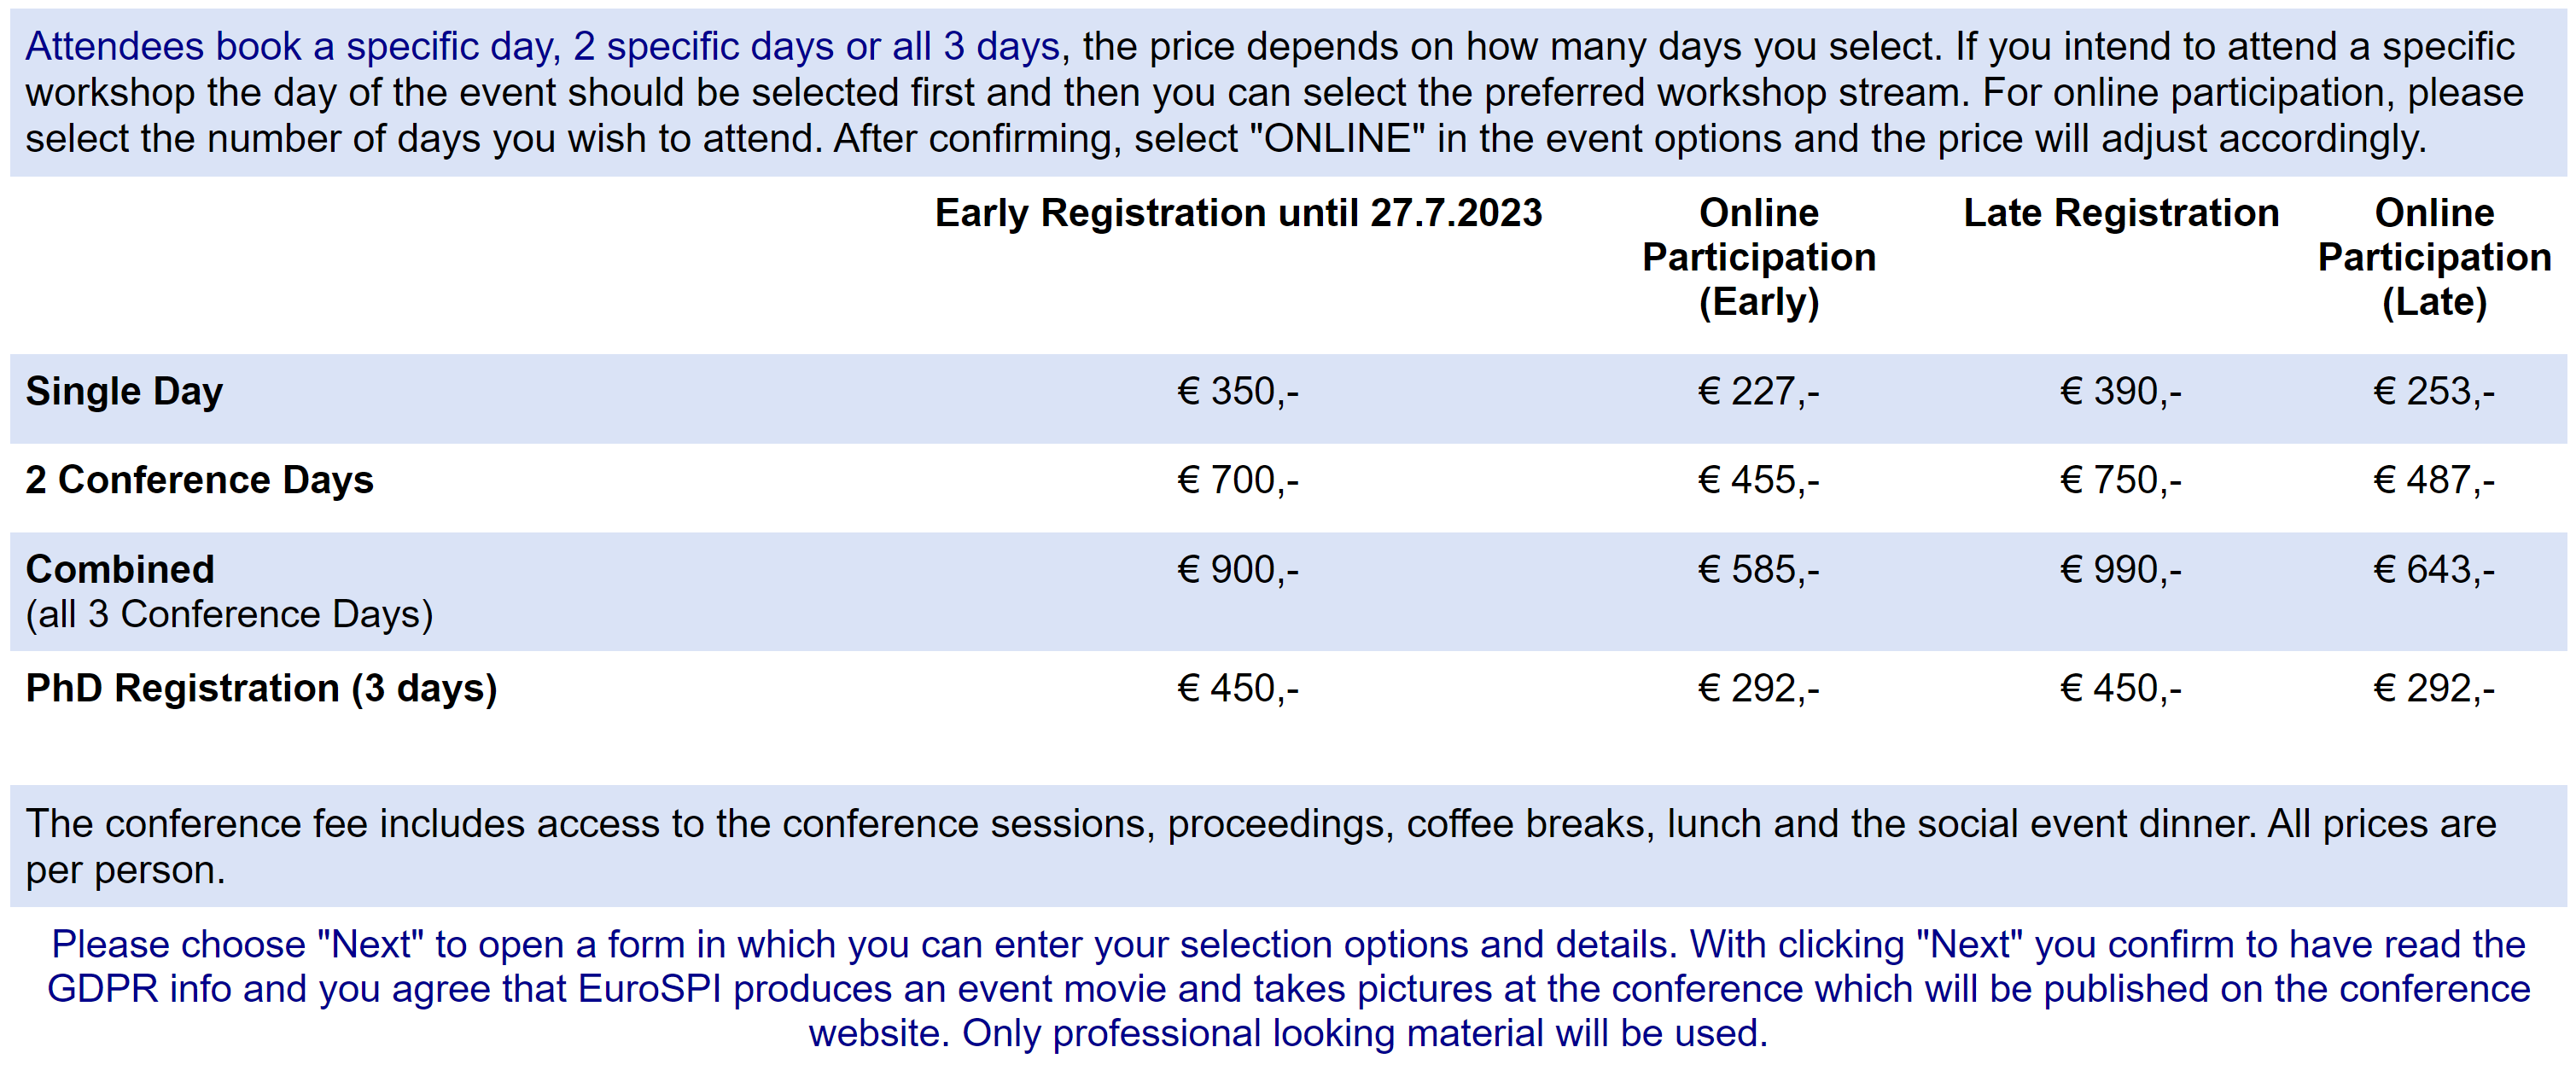Click the Online Participation (Late) header
The width and height of the screenshot is (2576, 1082).
coord(2434,257)
